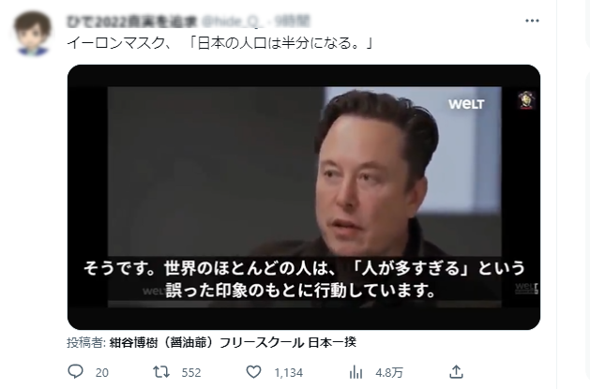Click the retweet count 552
This screenshot has height=389, width=590.
pyautogui.click(x=191, y=372)
